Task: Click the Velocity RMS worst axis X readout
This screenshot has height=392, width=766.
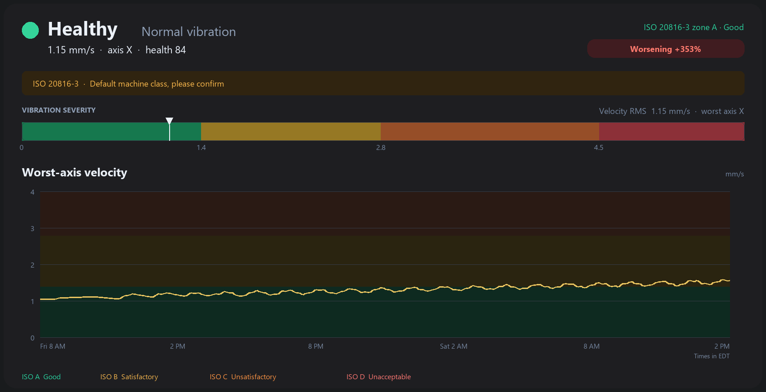Action: pyautogui.click(x=671, y=111)
